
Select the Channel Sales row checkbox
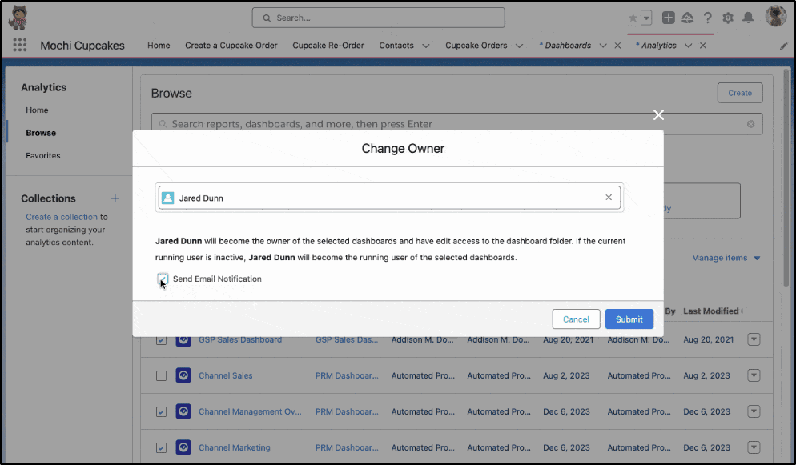(162, 375)
